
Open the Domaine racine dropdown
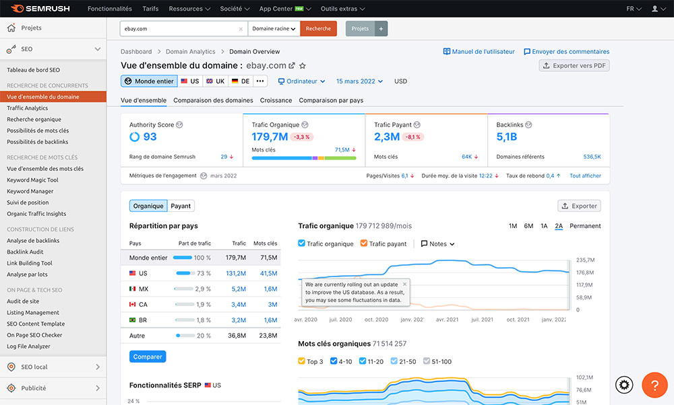(x=274, y=29)
